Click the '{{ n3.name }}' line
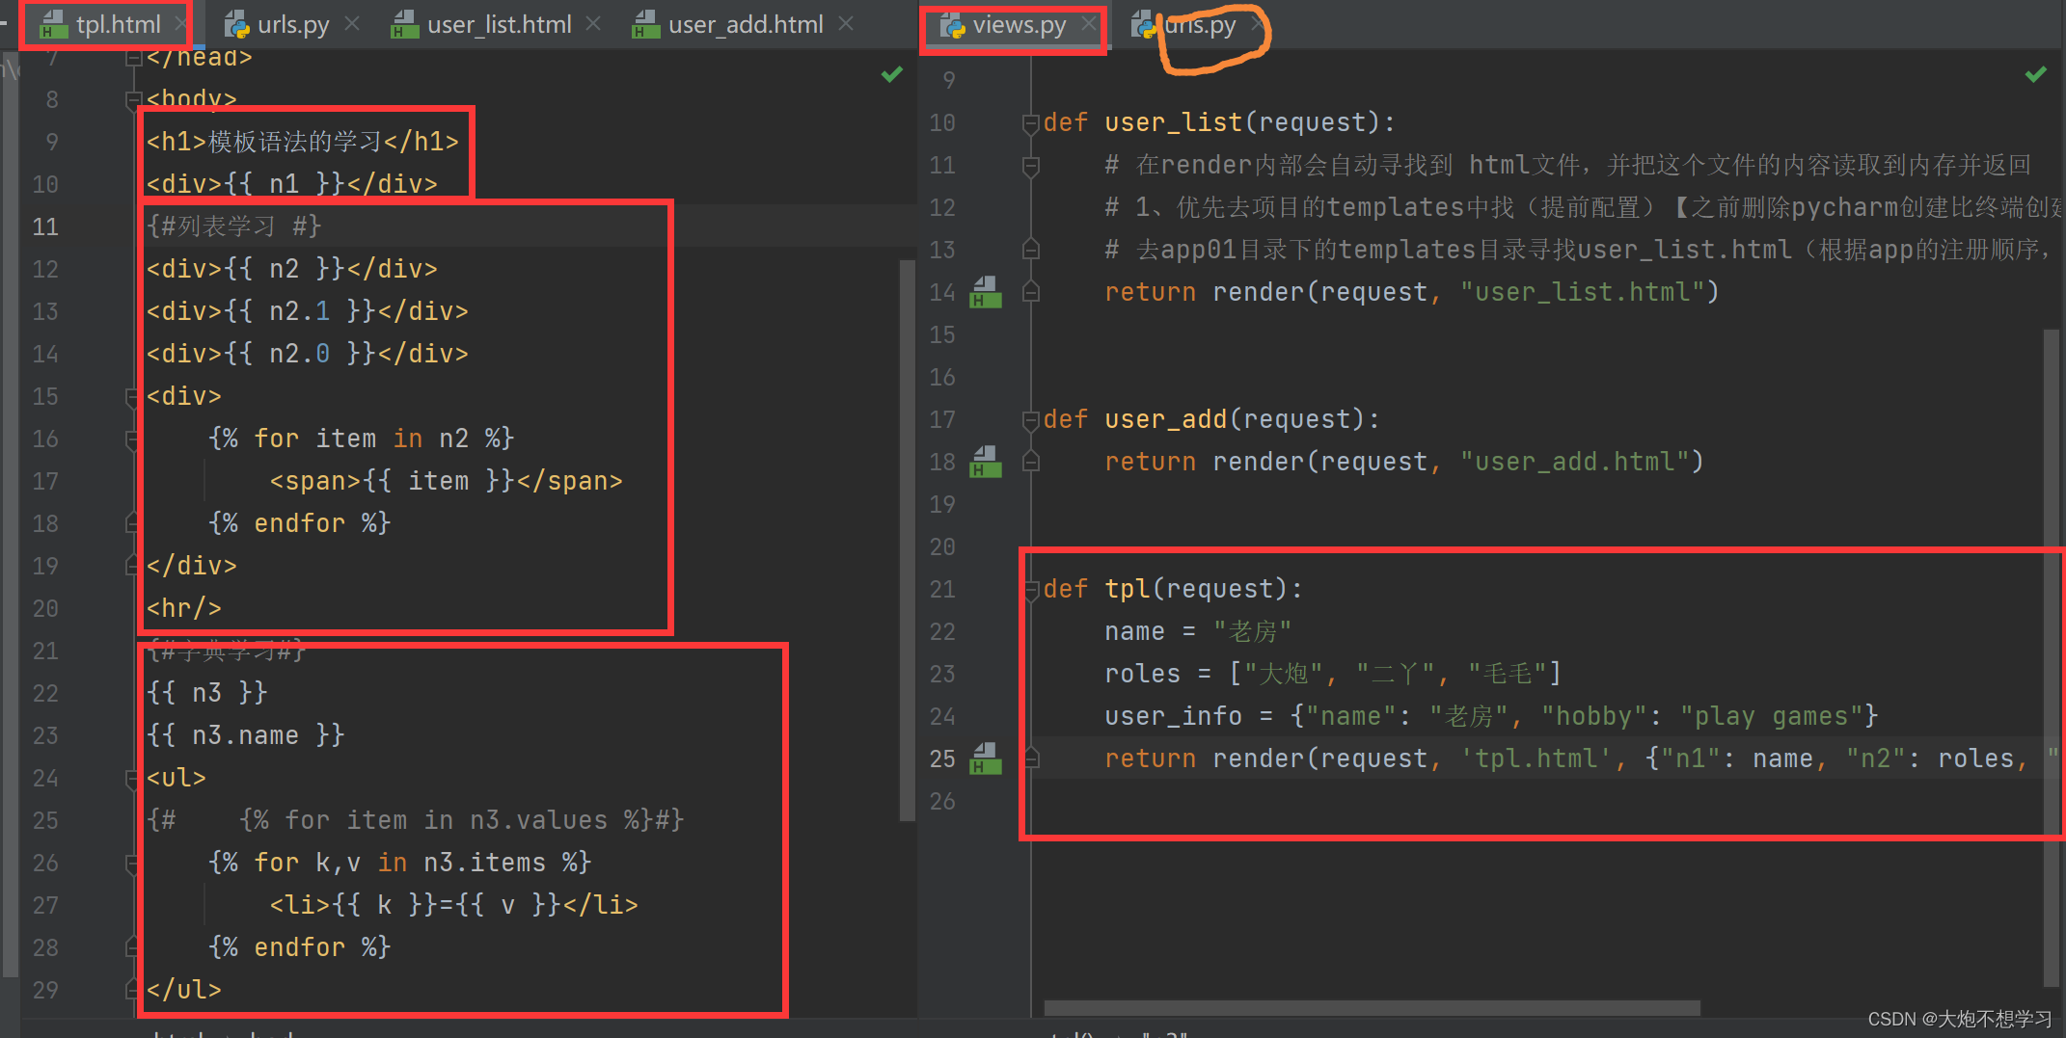Image resolution: width=2066 pixels, height=1038 pixels. [246, 735]
